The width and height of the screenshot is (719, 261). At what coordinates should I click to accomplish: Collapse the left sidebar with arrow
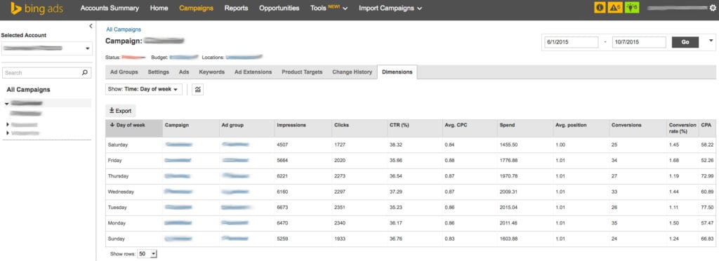tap(91, 27)
